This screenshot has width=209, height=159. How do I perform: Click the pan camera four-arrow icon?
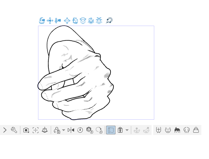coord(50,21)
